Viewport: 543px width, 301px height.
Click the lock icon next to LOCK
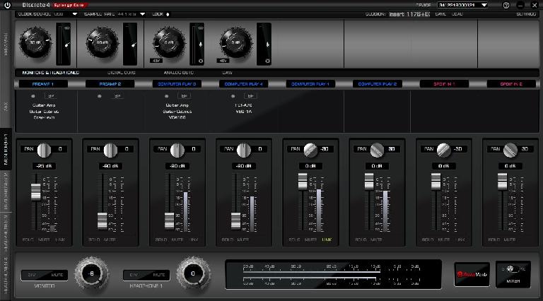click(168, 14)
